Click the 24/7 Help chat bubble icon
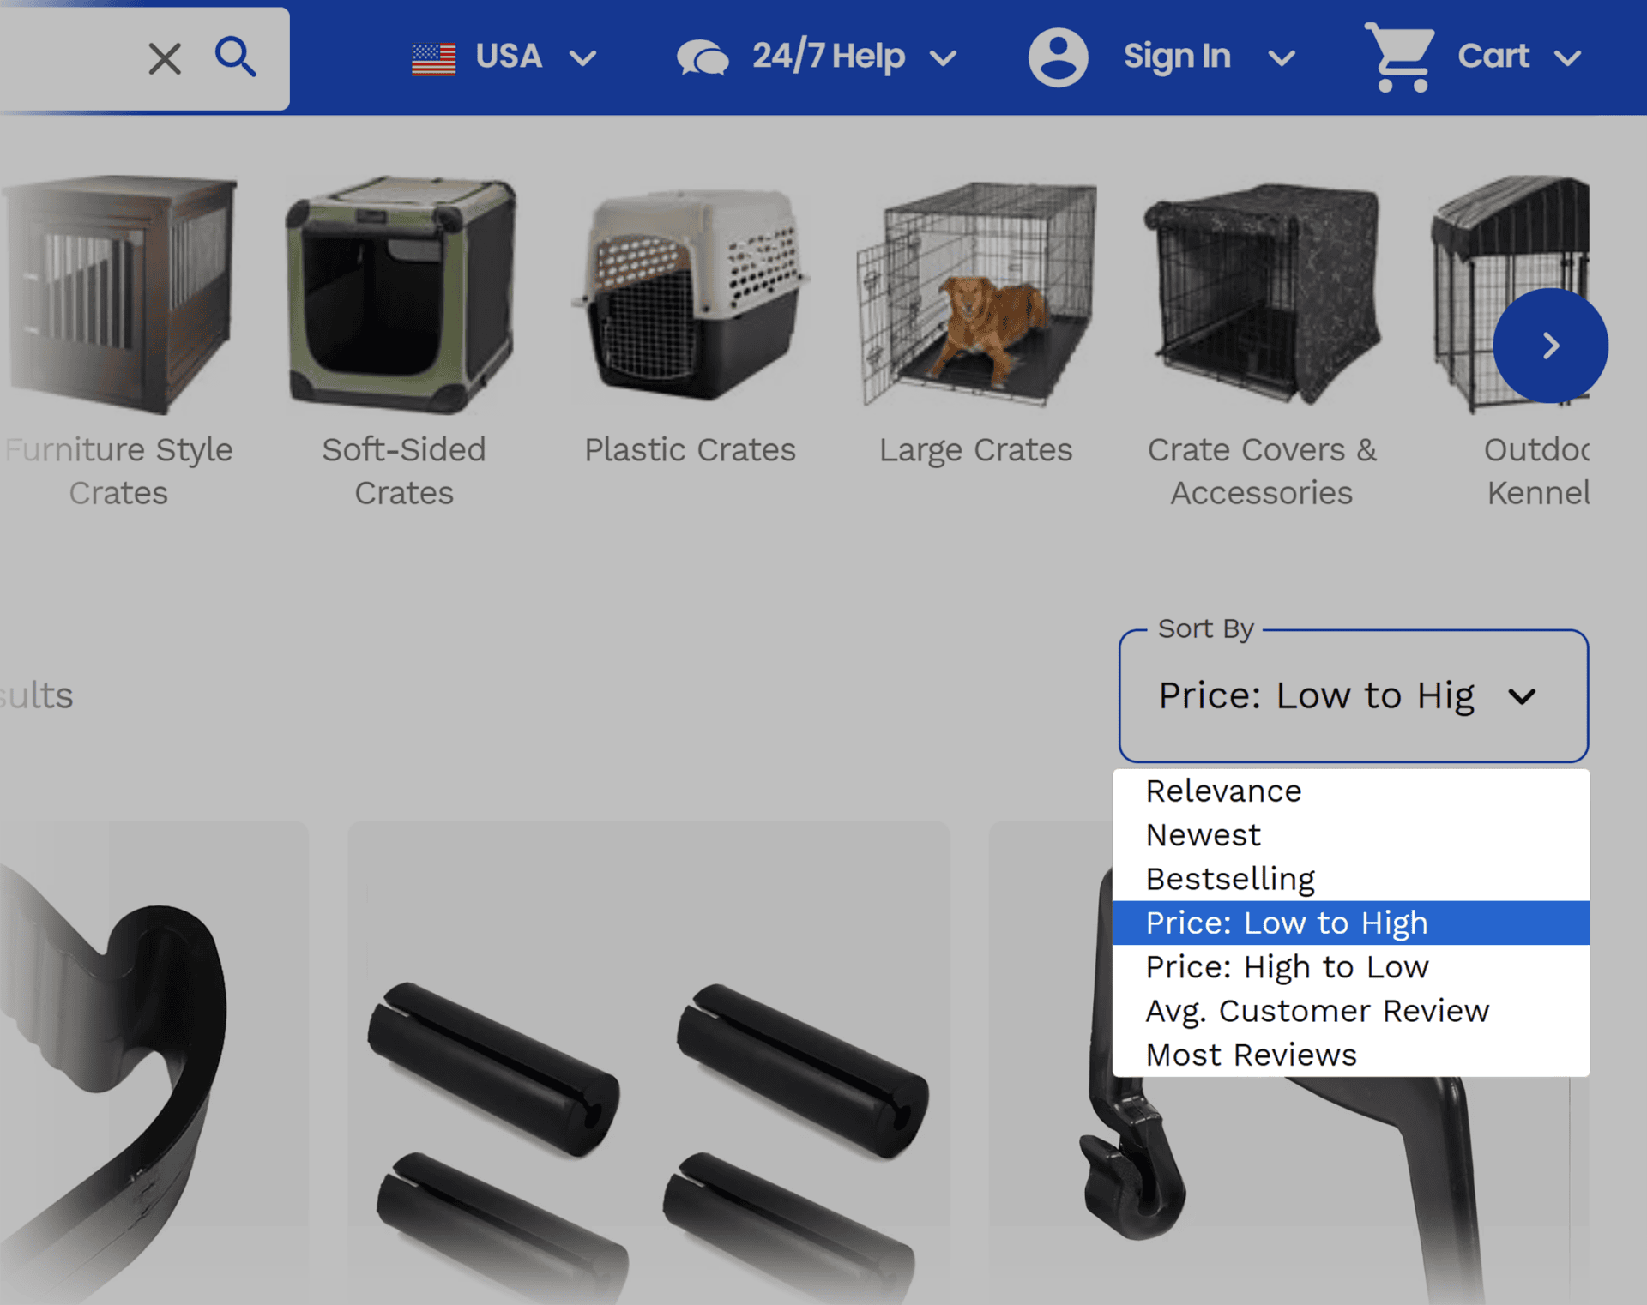This screenshot has width=1647, height=1305. 703,58
